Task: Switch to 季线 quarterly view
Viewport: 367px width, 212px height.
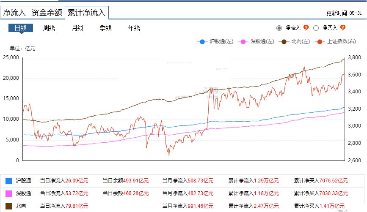Action: [x=105, y=28]
